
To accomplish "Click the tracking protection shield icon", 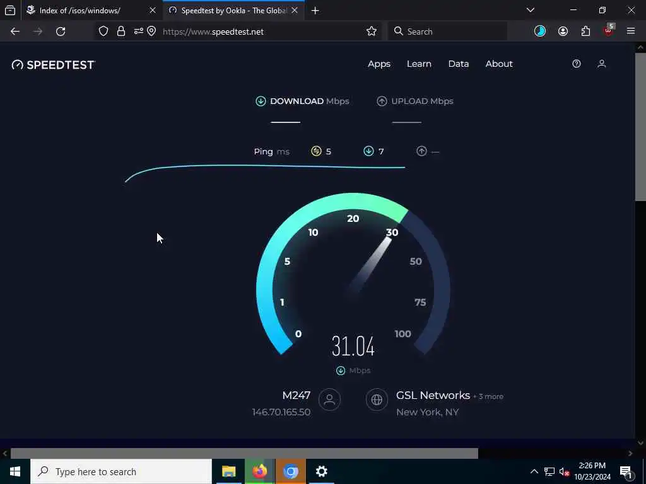I will click(x=103, y=32).
